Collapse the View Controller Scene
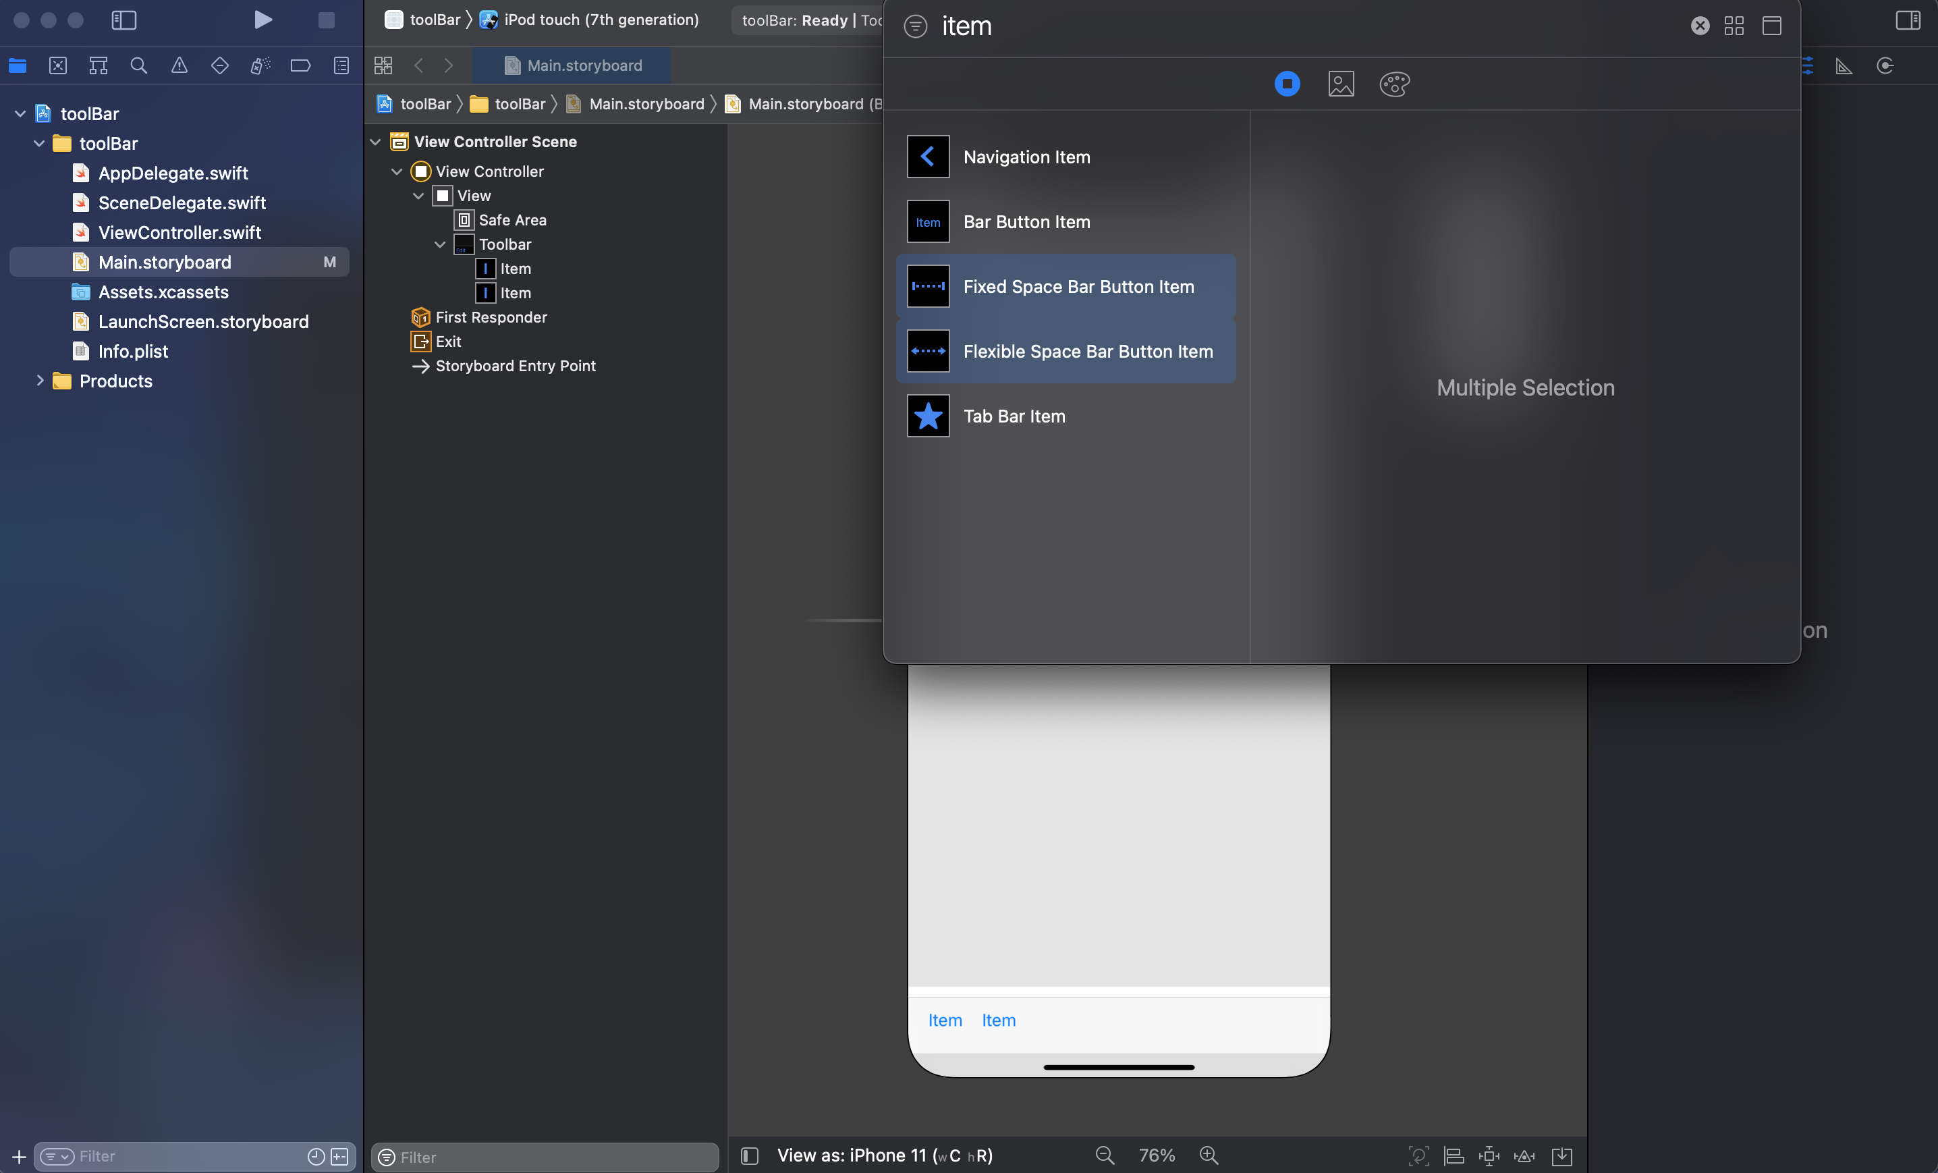Image resolution: width=1938 pixels, height=1173 pixels. coord(375,142)
